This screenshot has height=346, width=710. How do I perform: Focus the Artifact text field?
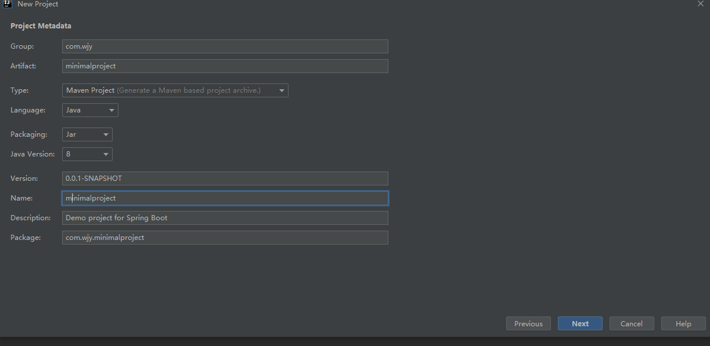225,66
